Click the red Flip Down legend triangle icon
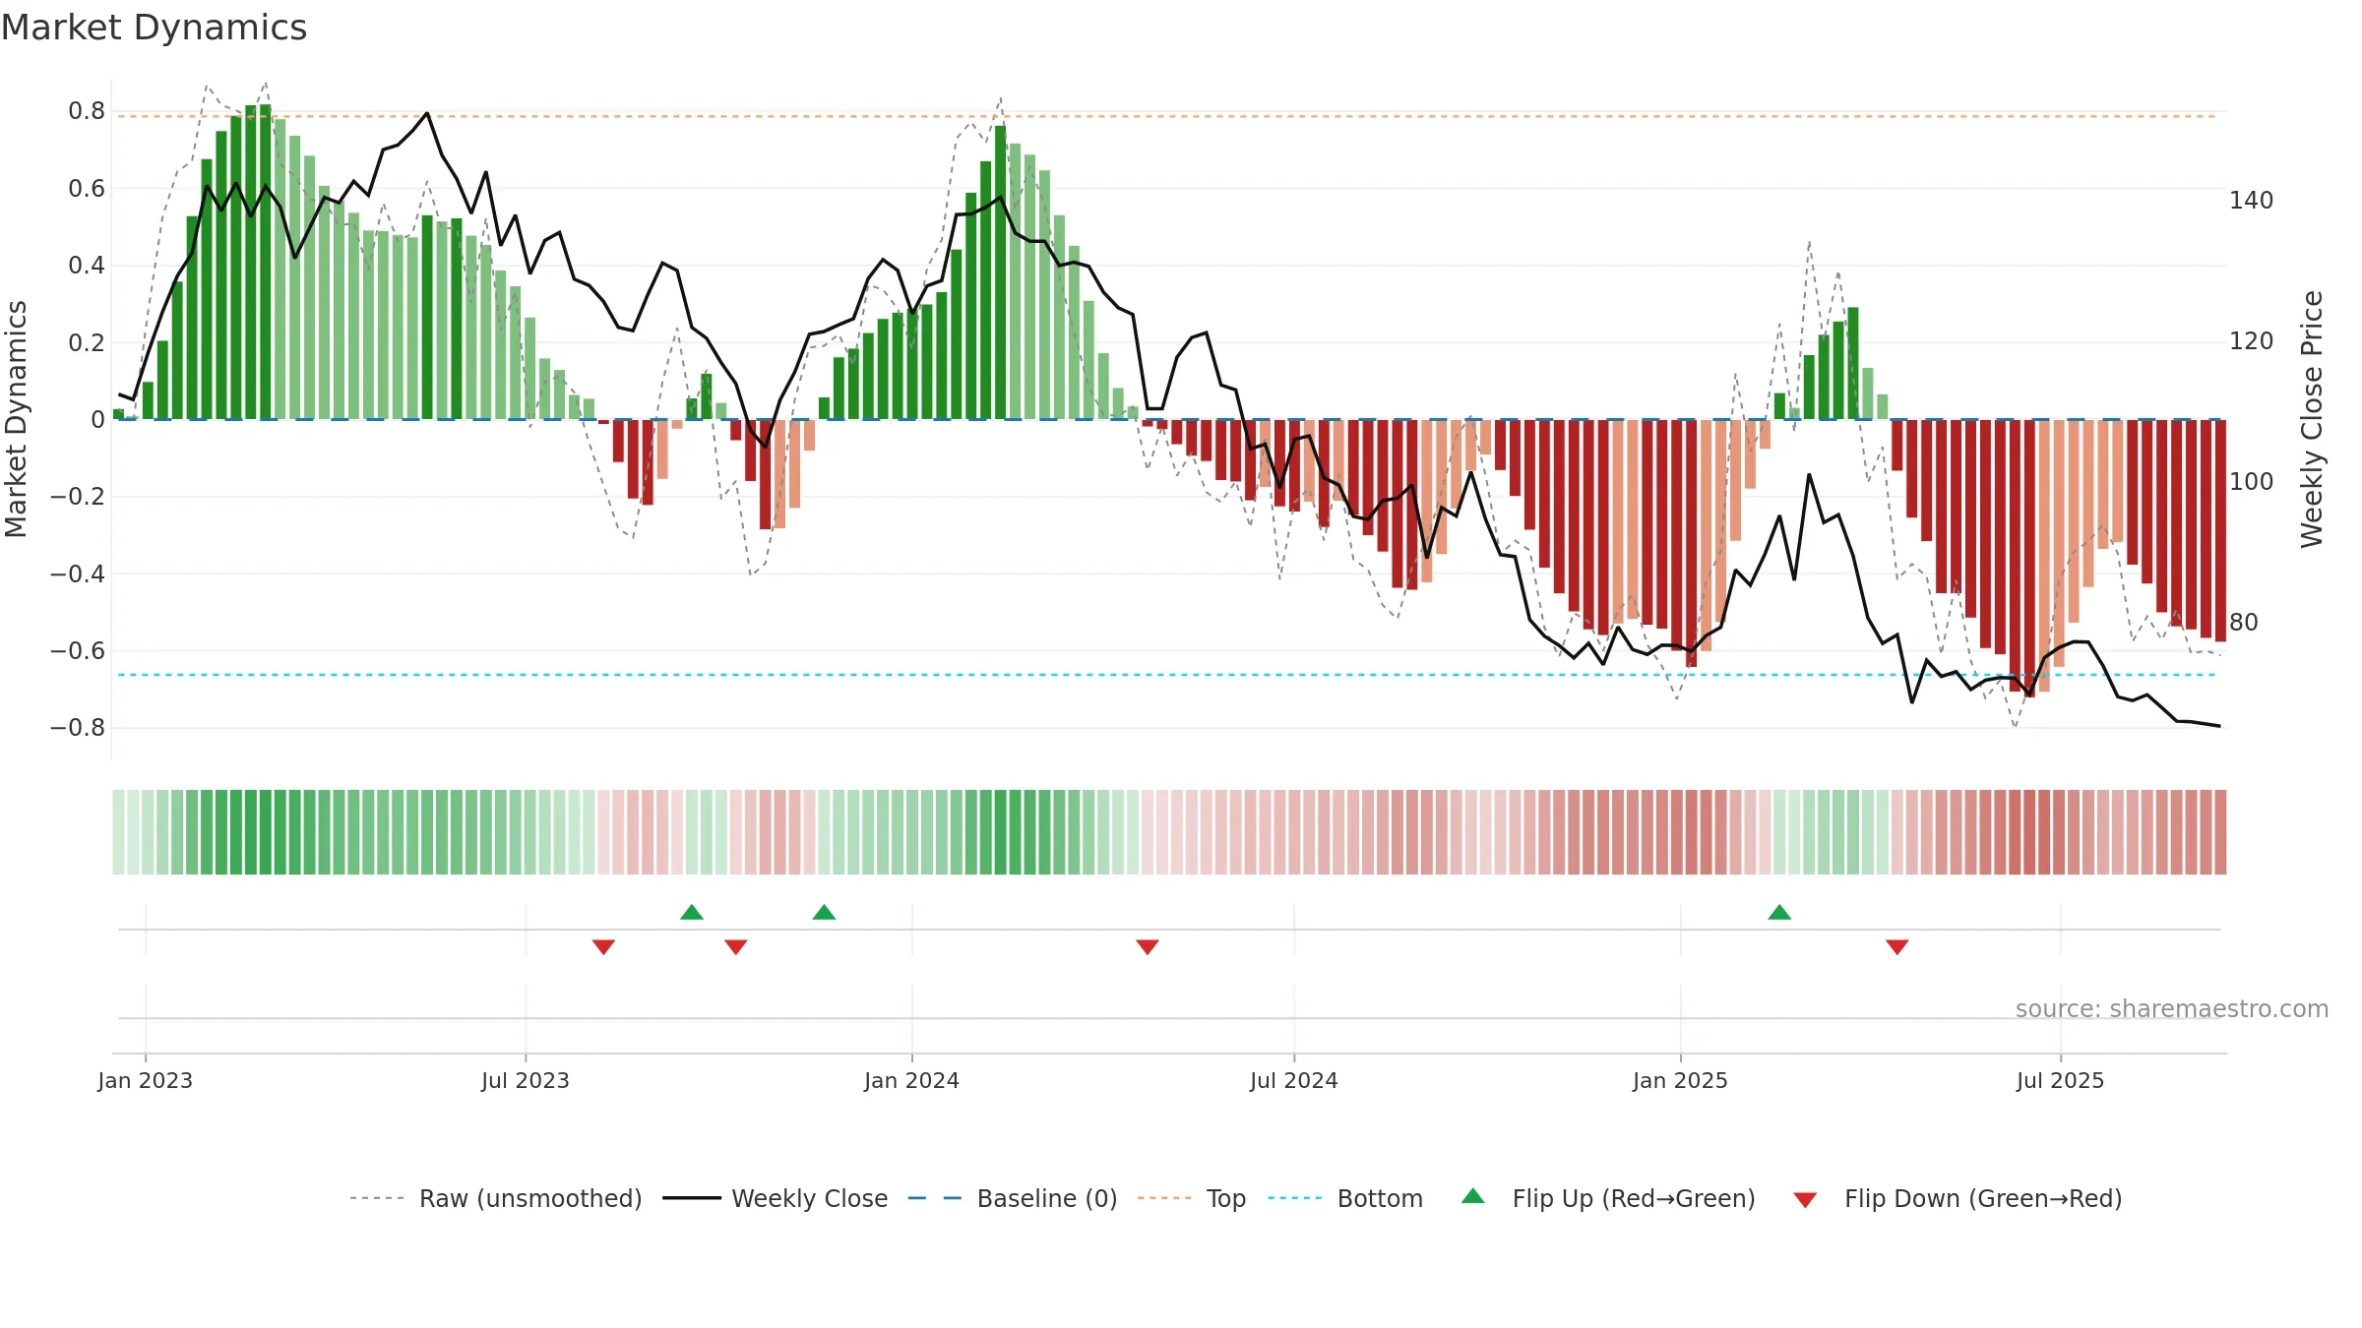The height and width of the screenshot is (1328, 2362). click(1805, 1200)
